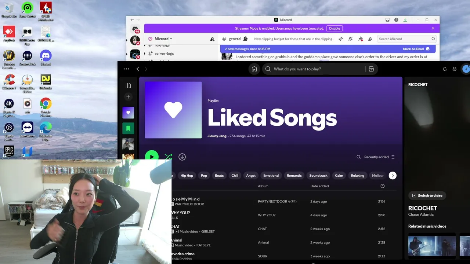This screenshot has height=264, width=470.
Task: Open the Spotify three-dot app menu
Action: tap(126, 69)
